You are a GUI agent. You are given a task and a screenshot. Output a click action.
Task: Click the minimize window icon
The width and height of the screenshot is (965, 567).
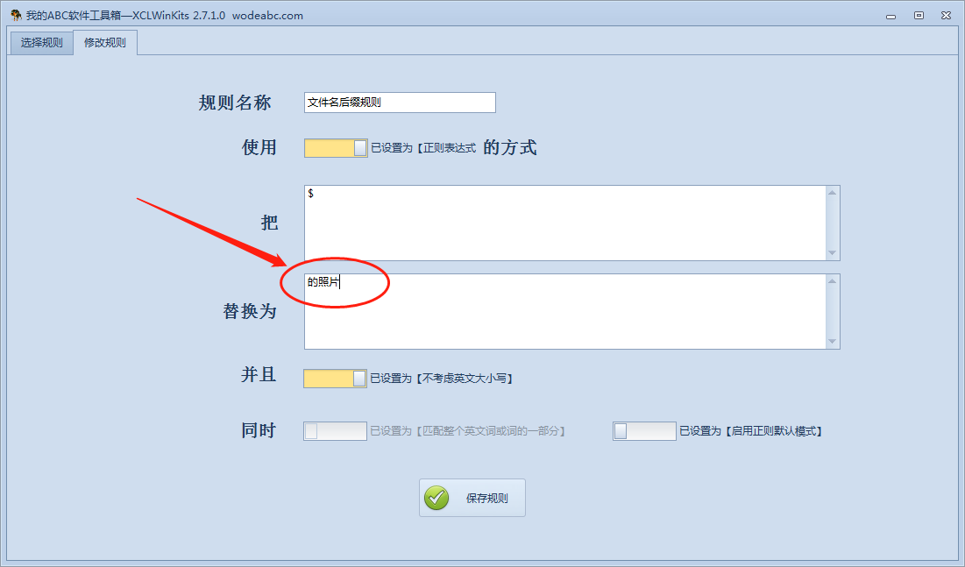point(890,17)
